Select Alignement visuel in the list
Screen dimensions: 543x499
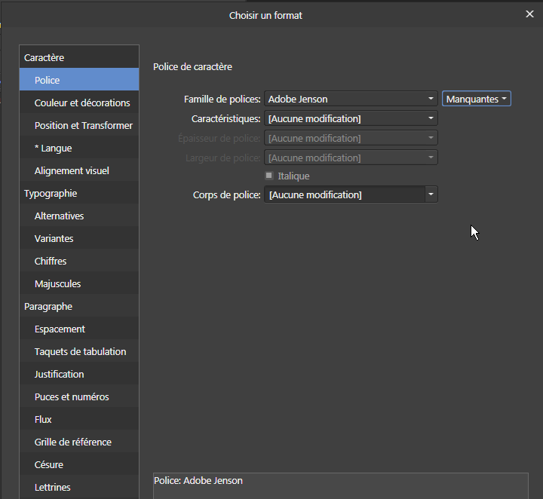(79, 170)
